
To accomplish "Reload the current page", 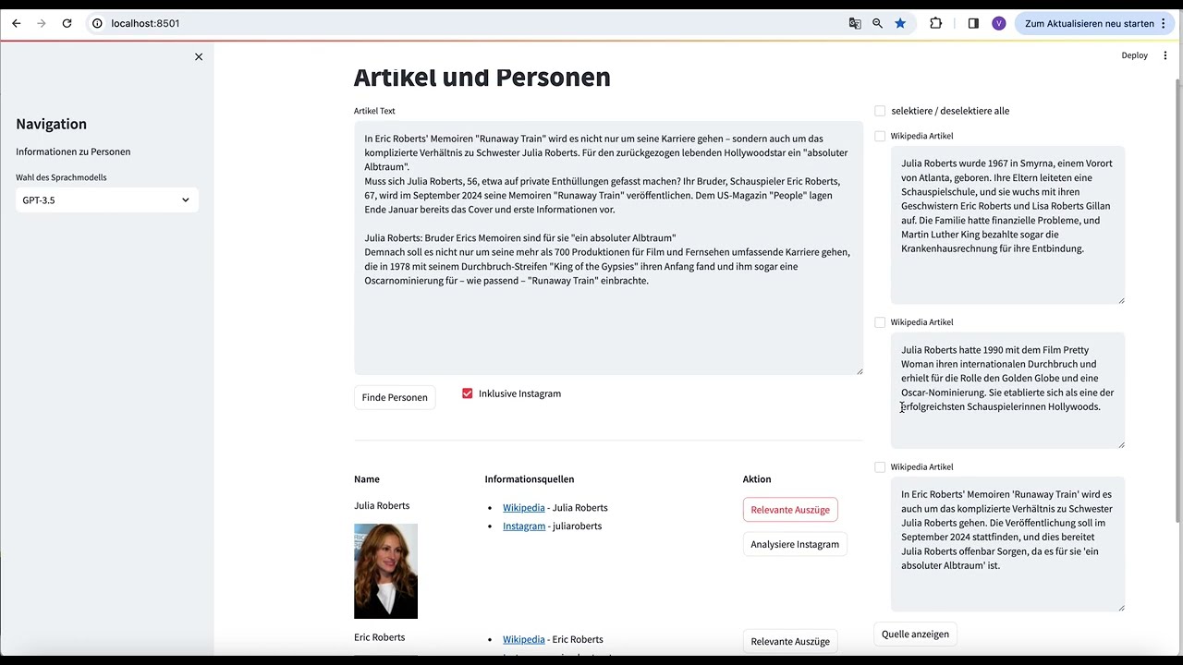I will 67,23.
